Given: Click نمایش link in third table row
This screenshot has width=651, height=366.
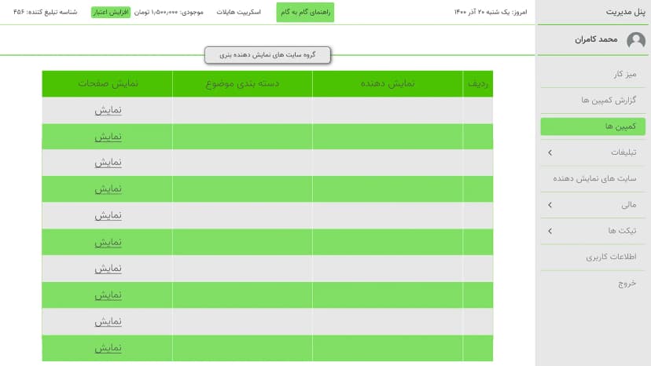Looking at the screenshot, I should 108,163.
